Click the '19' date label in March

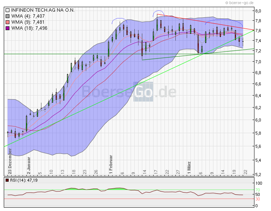pos(234,172)
